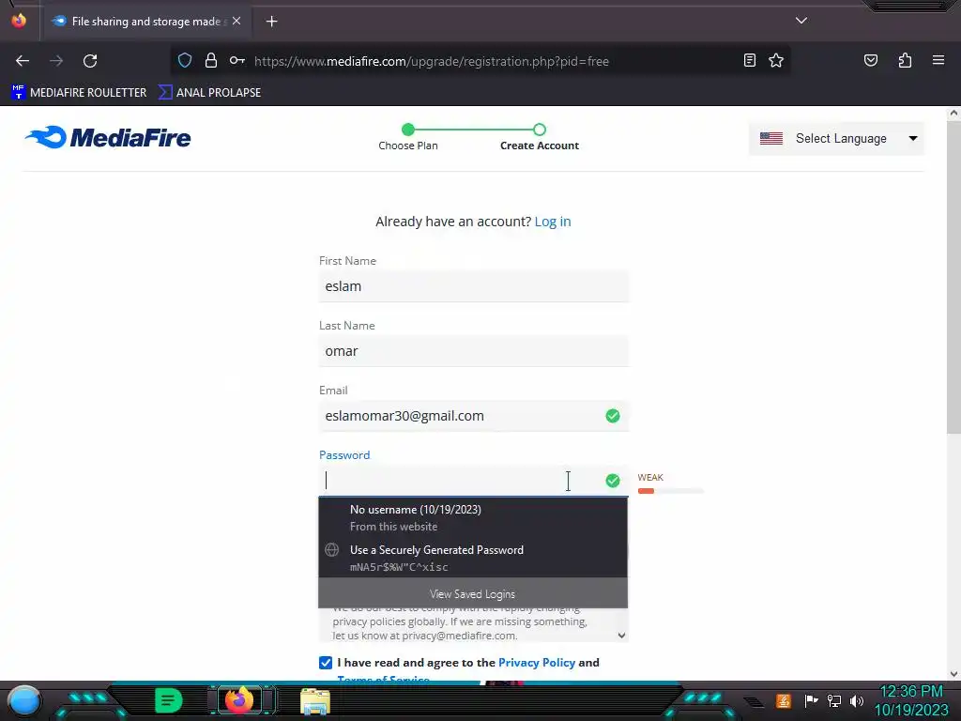Go to the Choose Plan step
961x721 pixels.
[408, 138]
